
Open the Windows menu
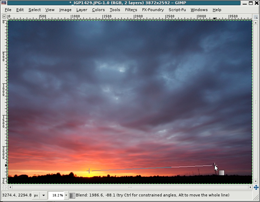pos(199,10)
